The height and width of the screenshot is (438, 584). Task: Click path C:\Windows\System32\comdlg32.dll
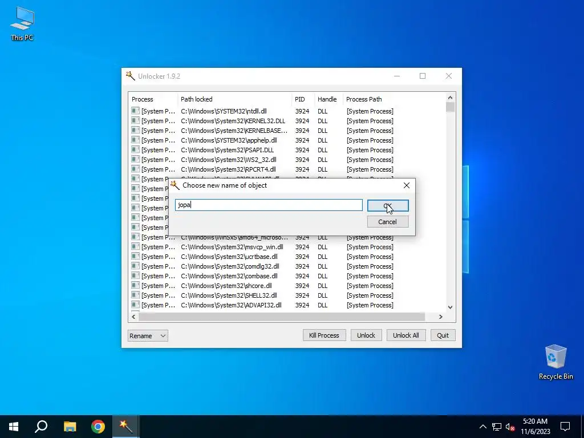pos(230,266)
